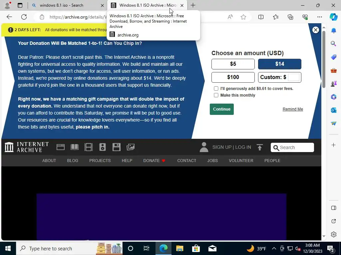Open Browser essentials heart icon
The image size is (341, 255).
tap(305, 17)
